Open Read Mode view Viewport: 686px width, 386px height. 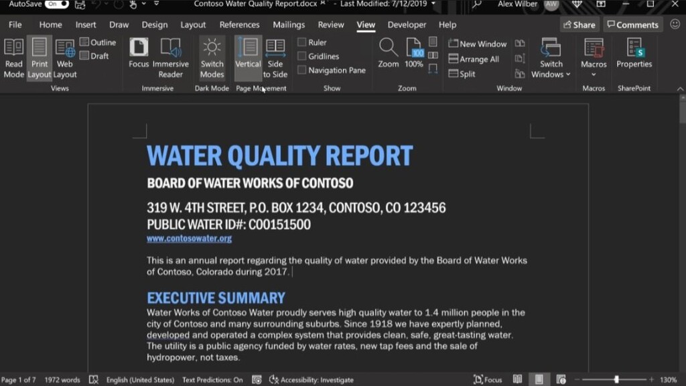(13, 58)
